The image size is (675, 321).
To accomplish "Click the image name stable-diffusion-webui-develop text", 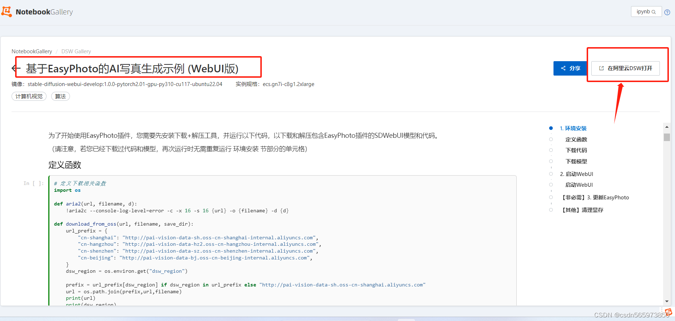I will click(x=125, y=84).
